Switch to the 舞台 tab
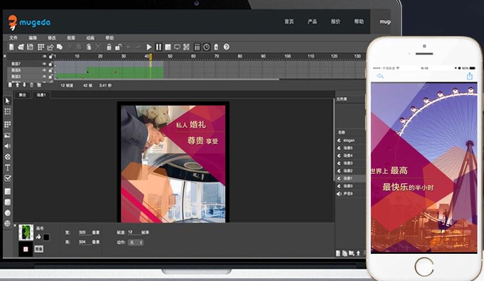 coord(23,95)
